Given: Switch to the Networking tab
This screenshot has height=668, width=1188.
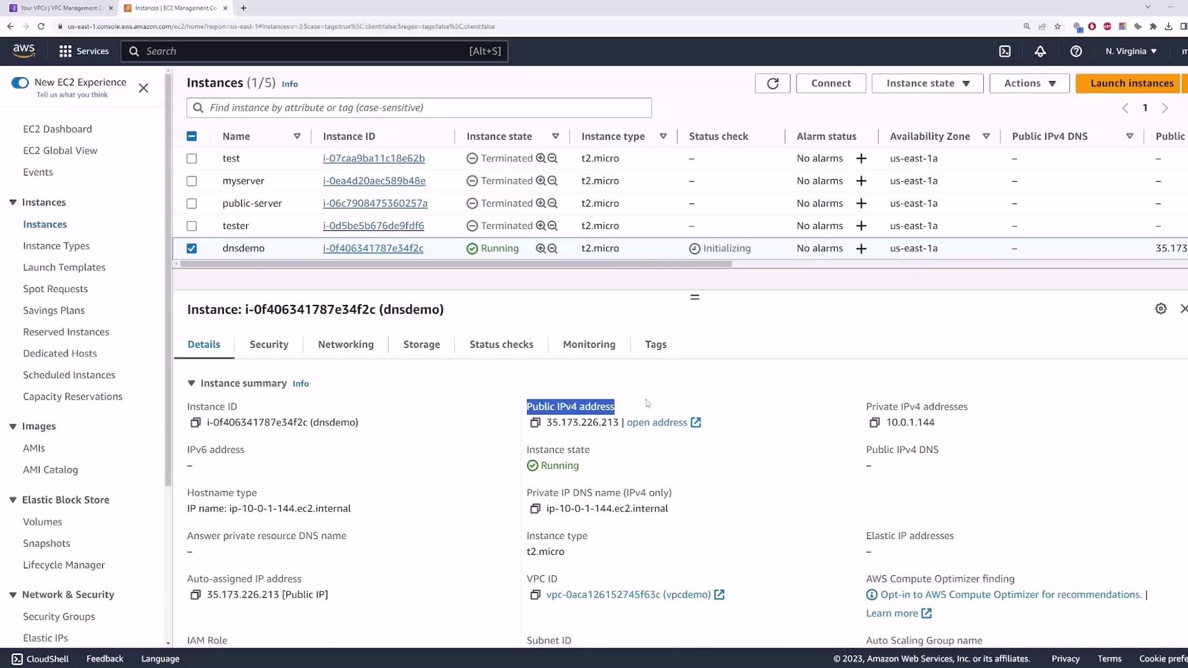Looking at the screenshot, I should click(345, 345).
